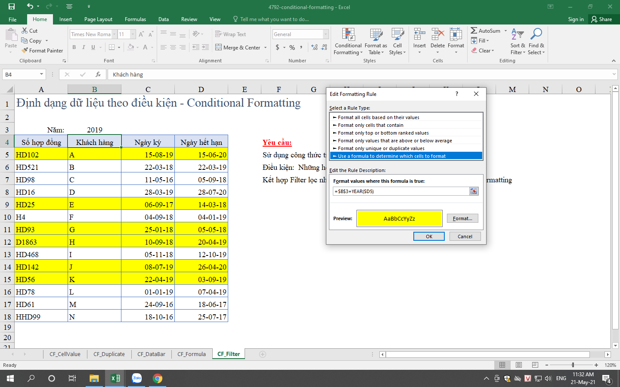
Task: Switch to Page Layout view in status bar
Action: click(x=518, y=365)
